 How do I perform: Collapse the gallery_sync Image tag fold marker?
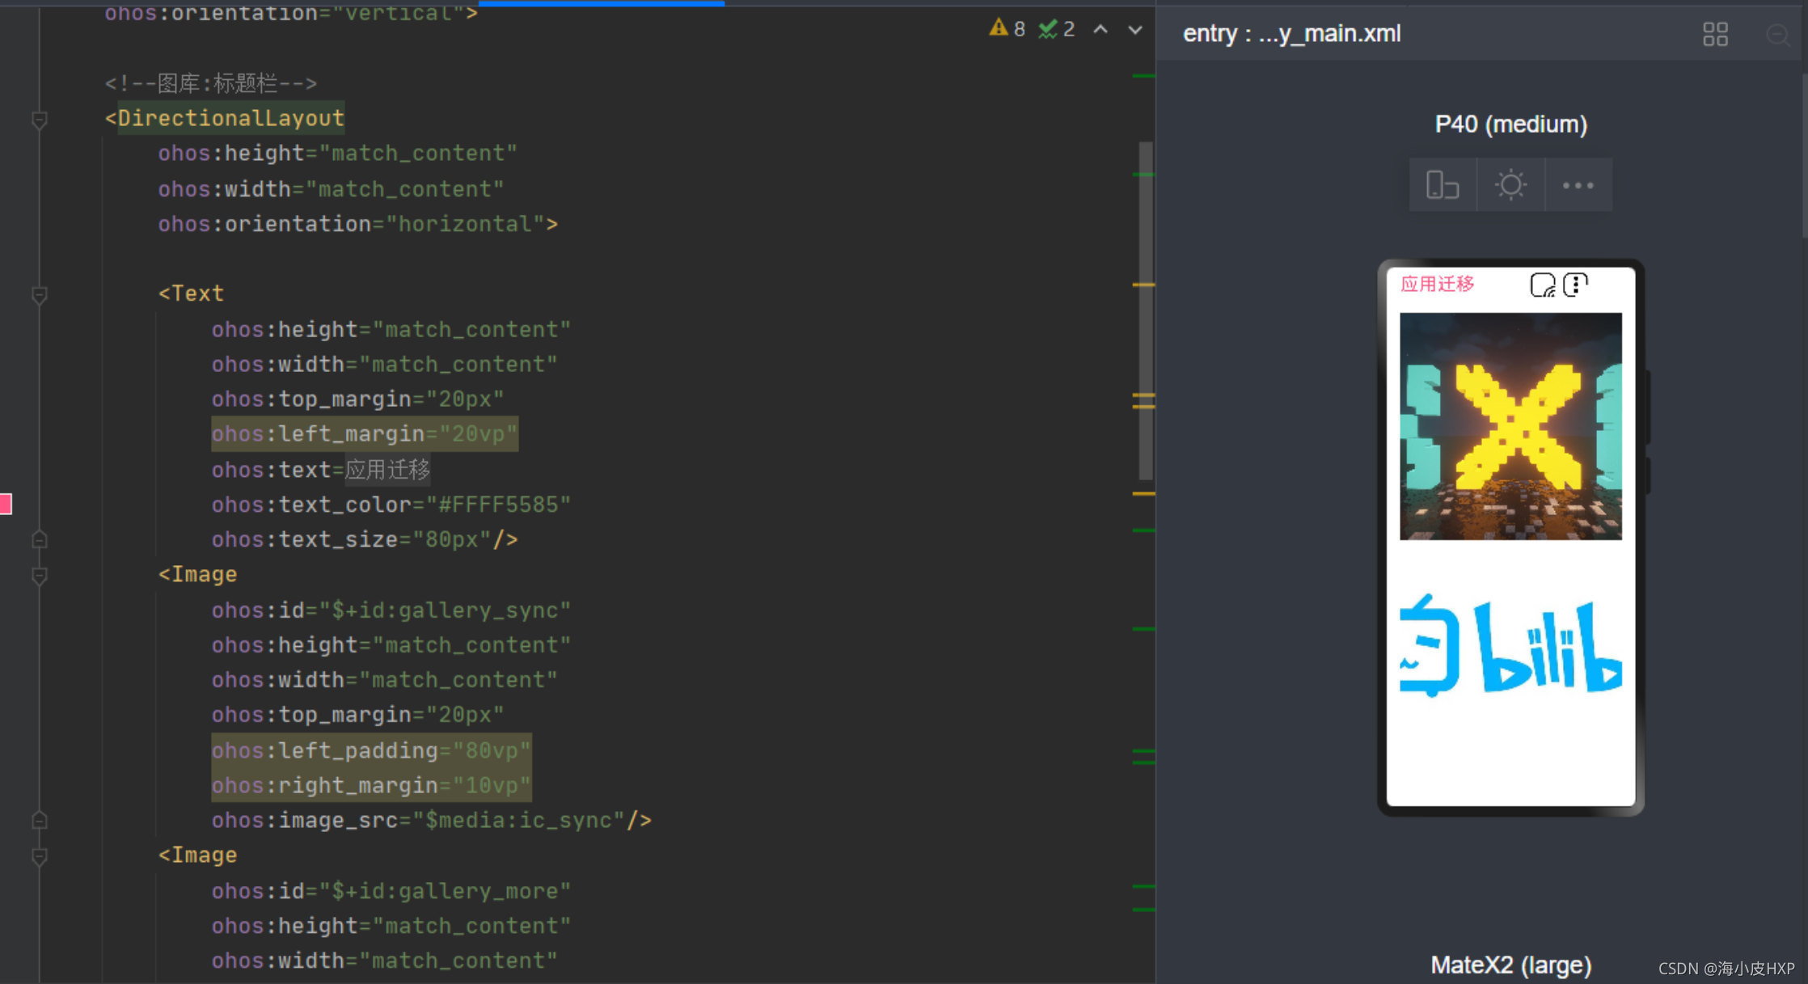pyautogui.click(x=39, y=576)
